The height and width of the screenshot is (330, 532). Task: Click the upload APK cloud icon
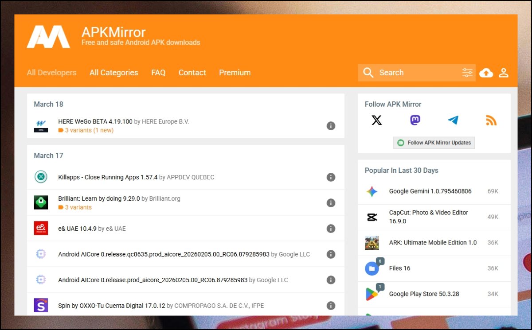[x=486, y=73]
